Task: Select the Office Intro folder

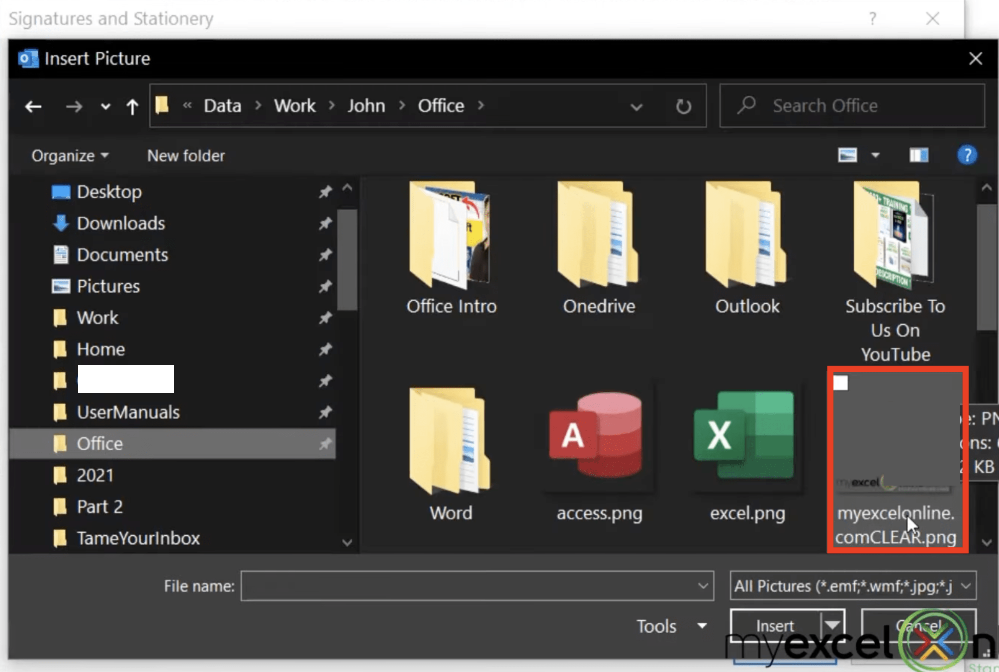Action: [452, 249]
